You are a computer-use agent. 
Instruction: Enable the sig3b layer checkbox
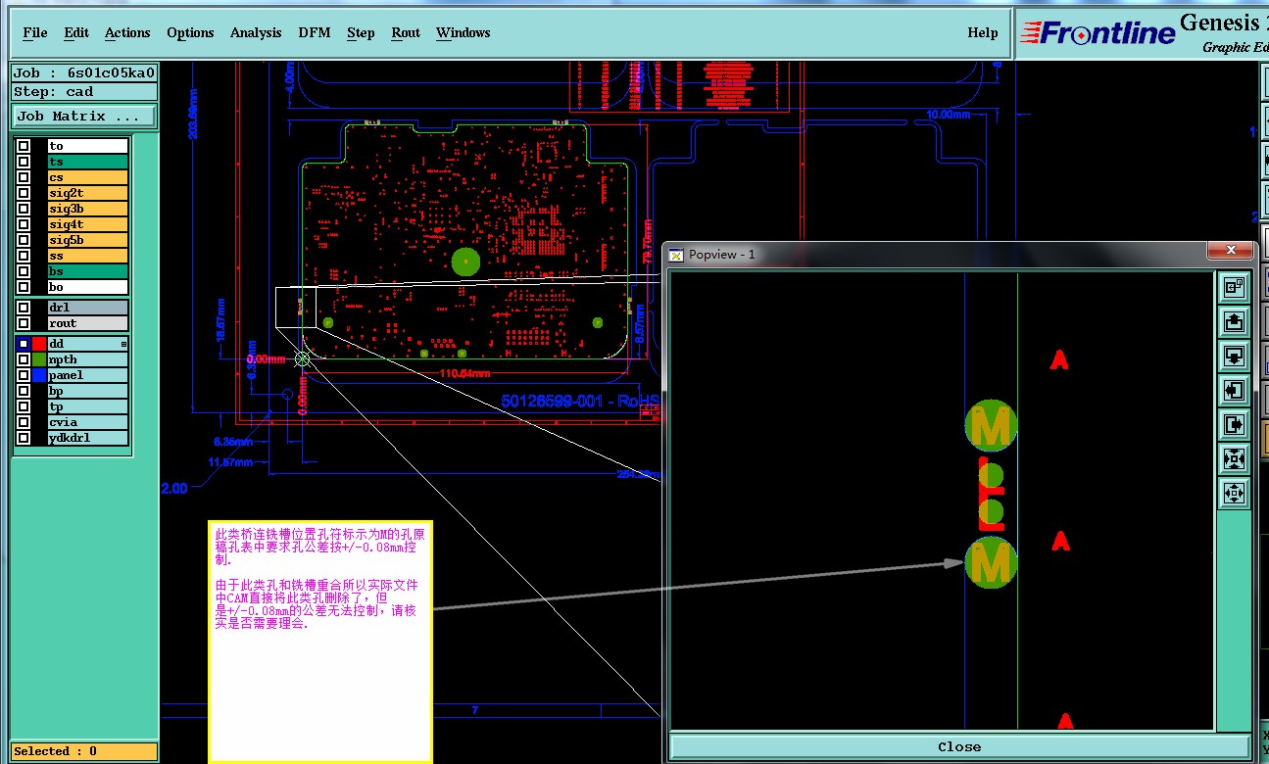24,209
